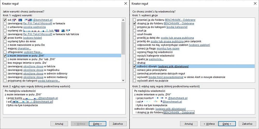Open 'określone słowa' link for 'w nagłówku'
The width and height of the screenshot is (259, 129).
coord(33,70)
